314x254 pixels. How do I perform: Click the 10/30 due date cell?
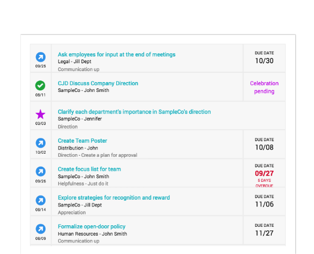pyautogui.click(x=264, y=58)
